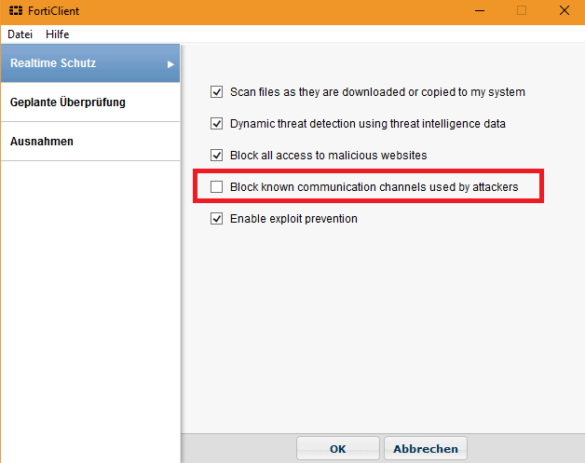Click the Abbrechen button

pyautogui.click(x=425, y=449)
